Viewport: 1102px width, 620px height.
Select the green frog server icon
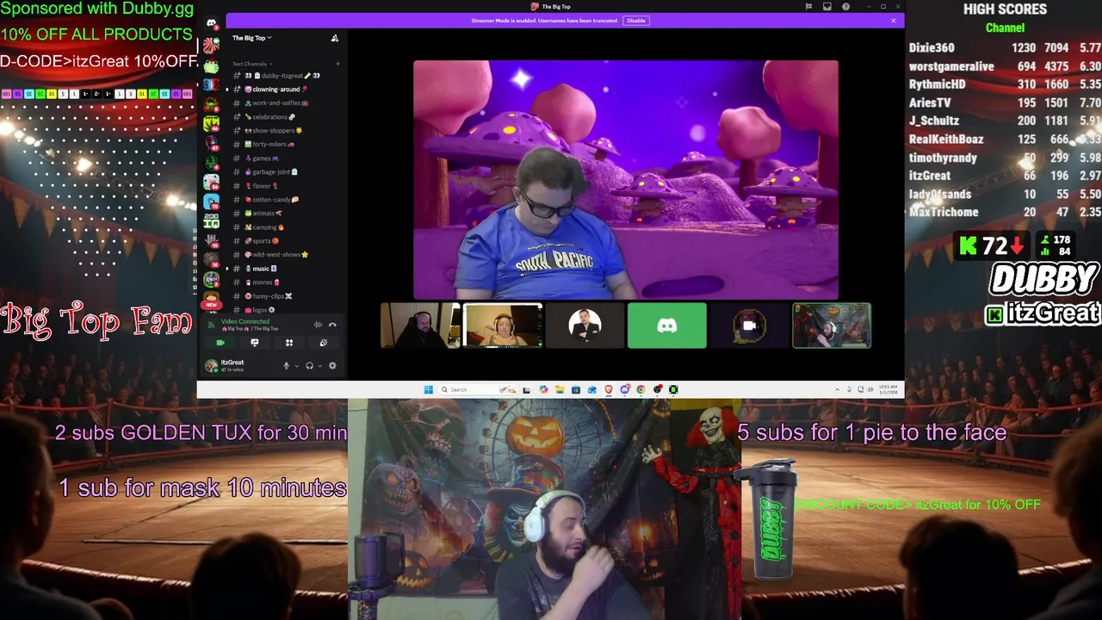click(212, 66)
